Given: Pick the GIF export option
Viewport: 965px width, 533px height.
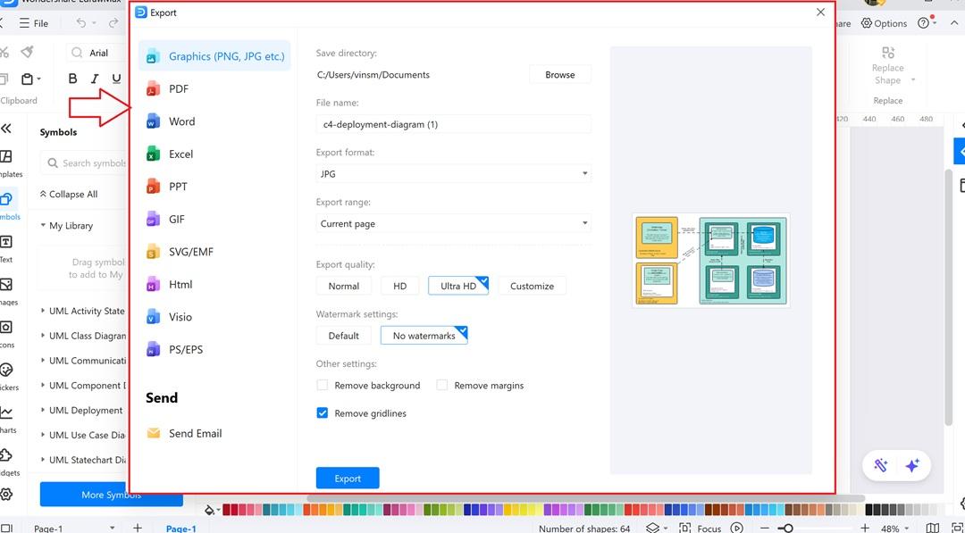Looking at the screenshot, I should coord(178,219).
